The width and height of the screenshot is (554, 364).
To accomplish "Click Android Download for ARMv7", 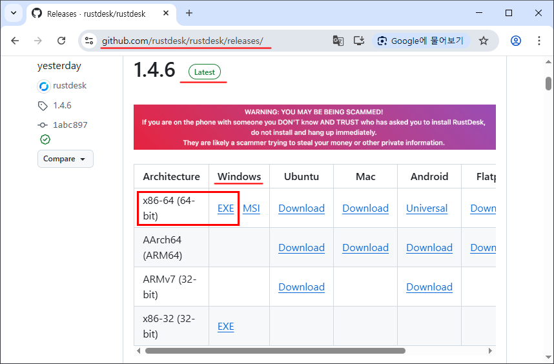I will point(429,287).
